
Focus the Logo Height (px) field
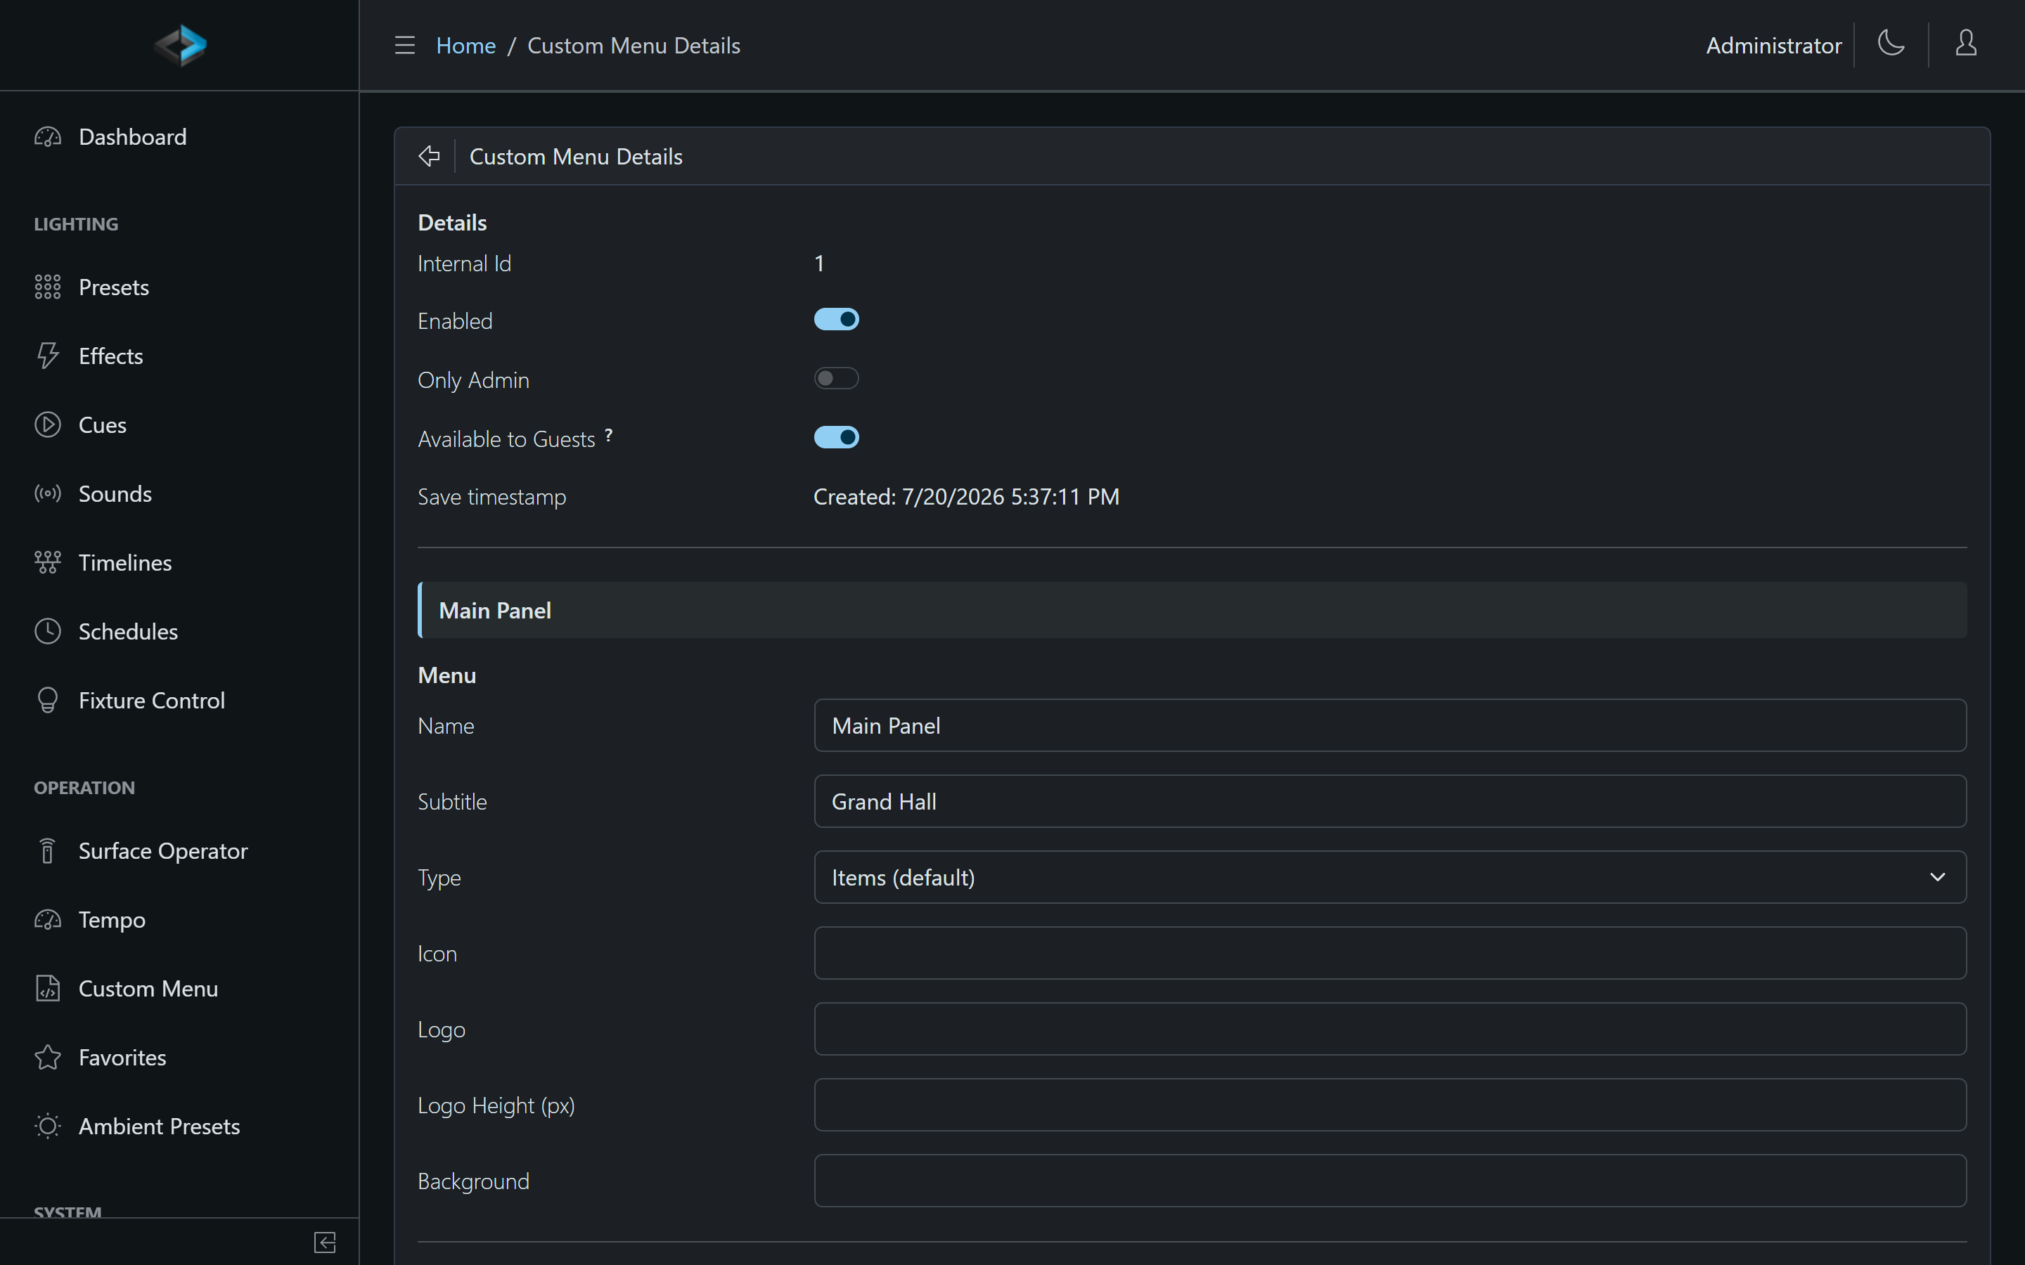pyautogui.click(x=1390, y=1105)
